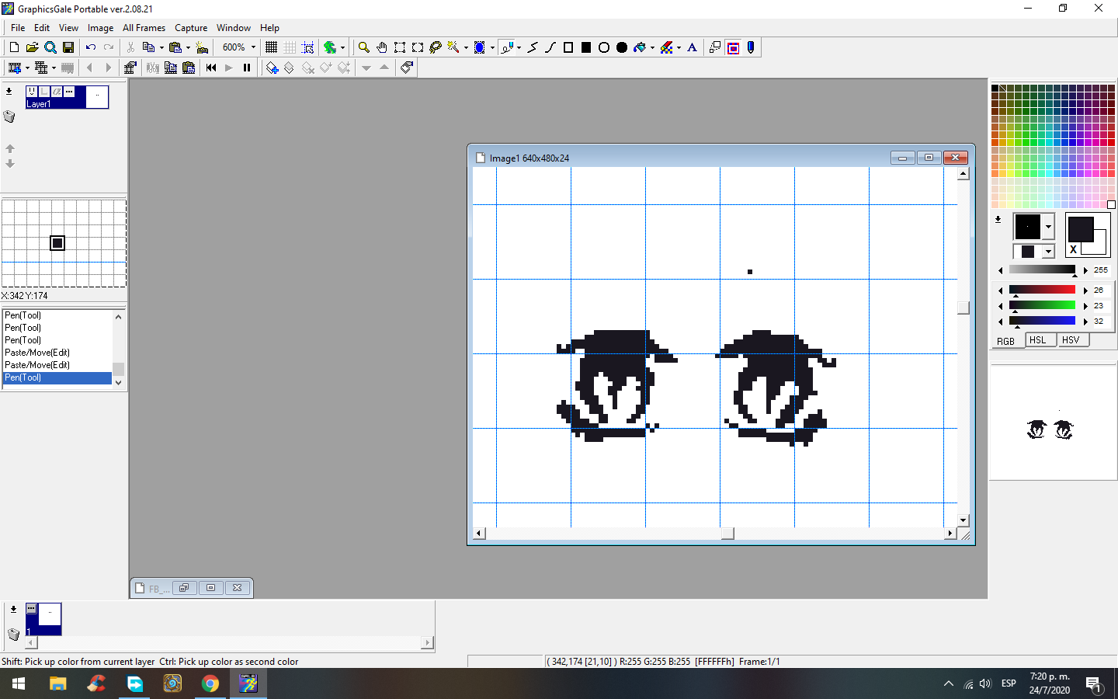The height and width of the screenshot is (699, 1118).
Task: Expand the Paste options dropdown arrow
Action: pos(188,47)
